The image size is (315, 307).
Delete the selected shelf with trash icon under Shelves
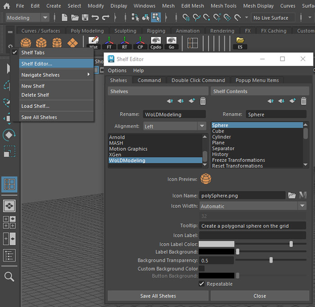coord(203,101)
